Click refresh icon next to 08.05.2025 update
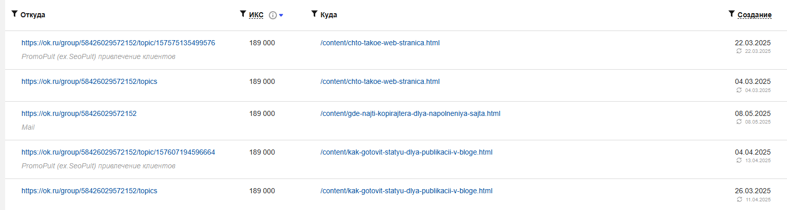The width and height of the screenshot is (787, 210). (739, 122)
